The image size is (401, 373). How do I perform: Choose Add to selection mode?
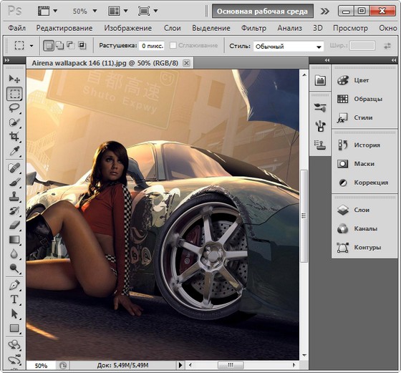click(60, 46)
